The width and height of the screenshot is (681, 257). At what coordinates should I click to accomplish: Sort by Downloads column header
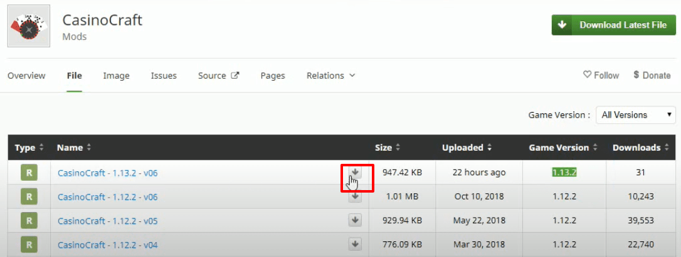641,148
